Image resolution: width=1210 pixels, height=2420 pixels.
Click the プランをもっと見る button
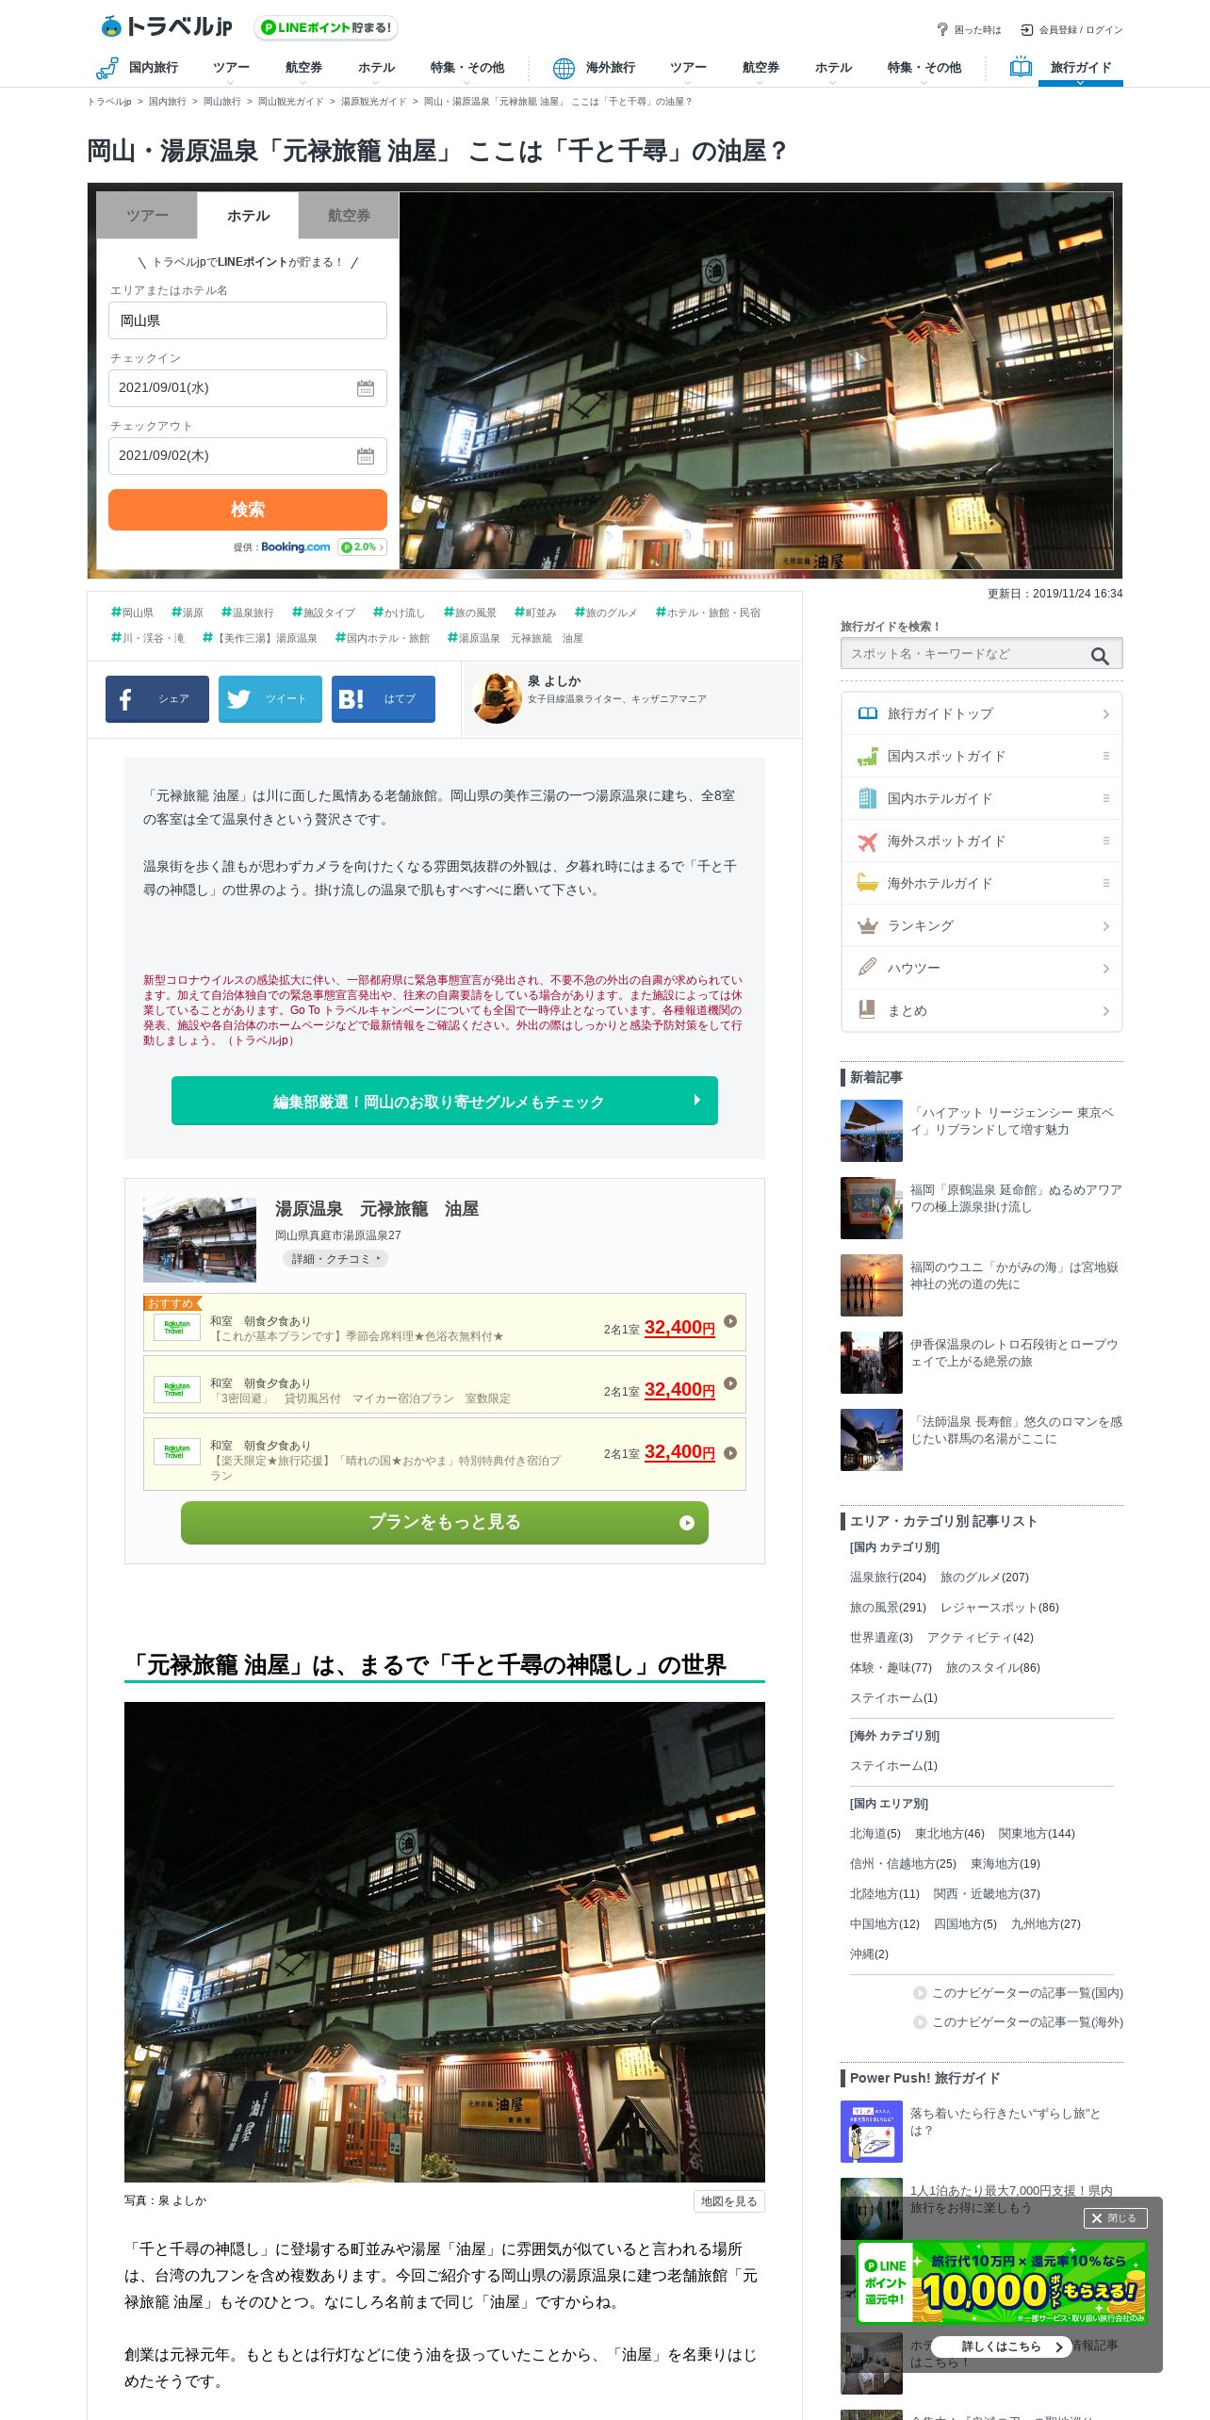(445, 1523)
